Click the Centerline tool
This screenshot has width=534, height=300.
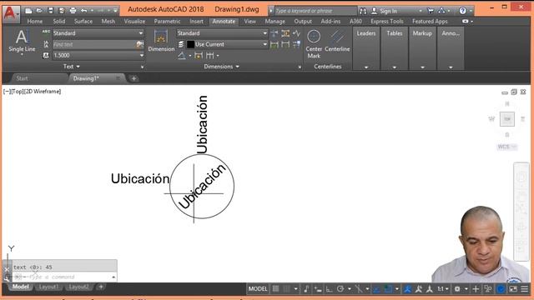point(337,41)
